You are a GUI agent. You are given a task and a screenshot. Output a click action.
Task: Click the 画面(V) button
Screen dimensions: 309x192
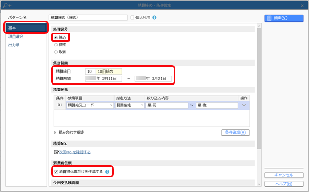pyautogui.click(x=284, y=18)
